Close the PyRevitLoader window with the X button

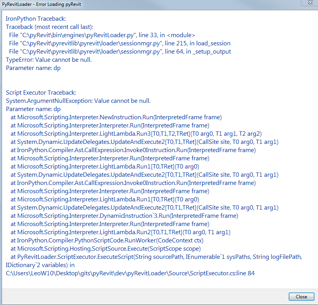point(310,3)
